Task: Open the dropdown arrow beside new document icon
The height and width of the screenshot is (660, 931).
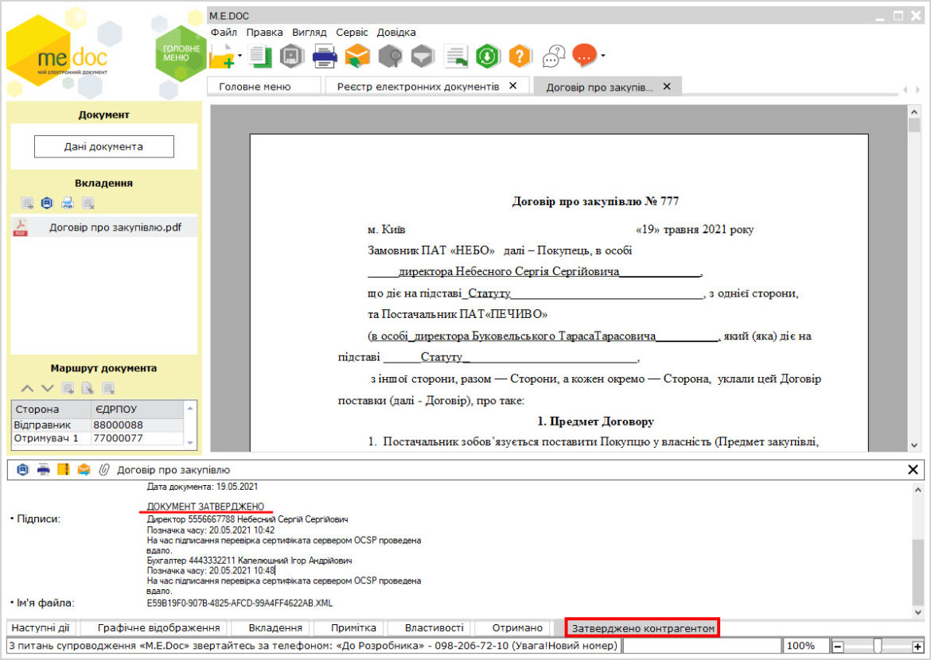Action: [240, 56]
